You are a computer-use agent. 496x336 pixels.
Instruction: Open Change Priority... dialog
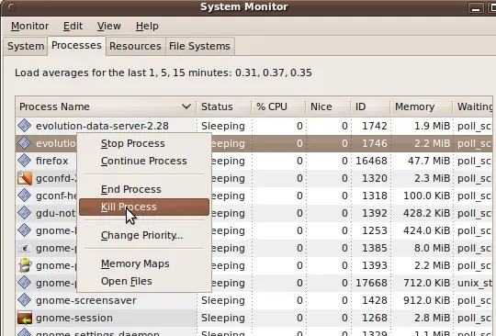(x=144, y=235)
